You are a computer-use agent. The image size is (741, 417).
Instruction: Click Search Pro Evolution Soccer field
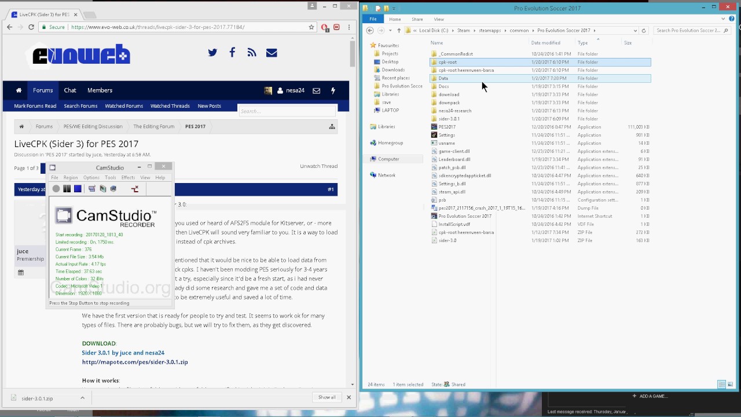pyautogui.click(x=692, y=31)
